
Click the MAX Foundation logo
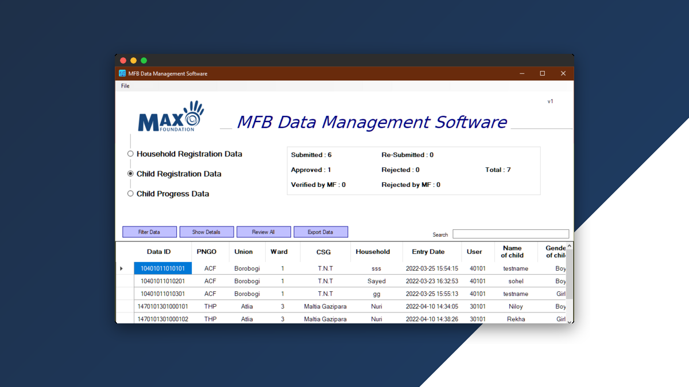pos(169,117)
